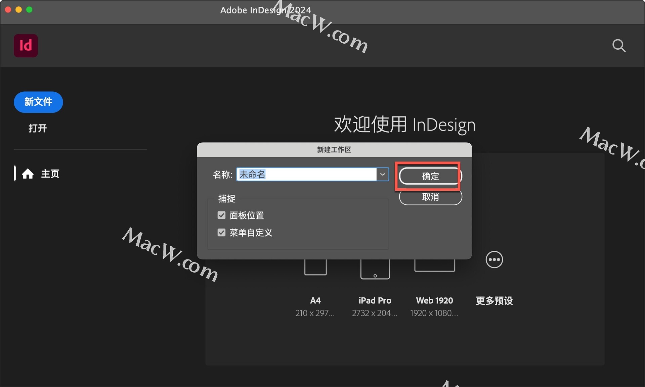Image resolution: width=645 pixels, height=387 pixels.
Task: Close the window with red button
Action: click(x=8, y=10)
